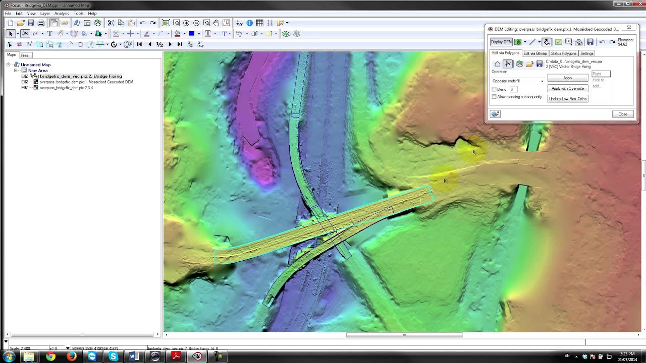
Task: Click the Zoom Out minus icon
Action: pos(196,23)
